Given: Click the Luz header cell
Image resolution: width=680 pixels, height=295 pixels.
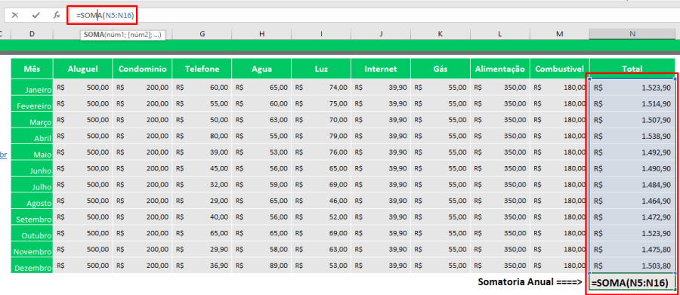Looking at the screenshot, I should tap(321, 69).
